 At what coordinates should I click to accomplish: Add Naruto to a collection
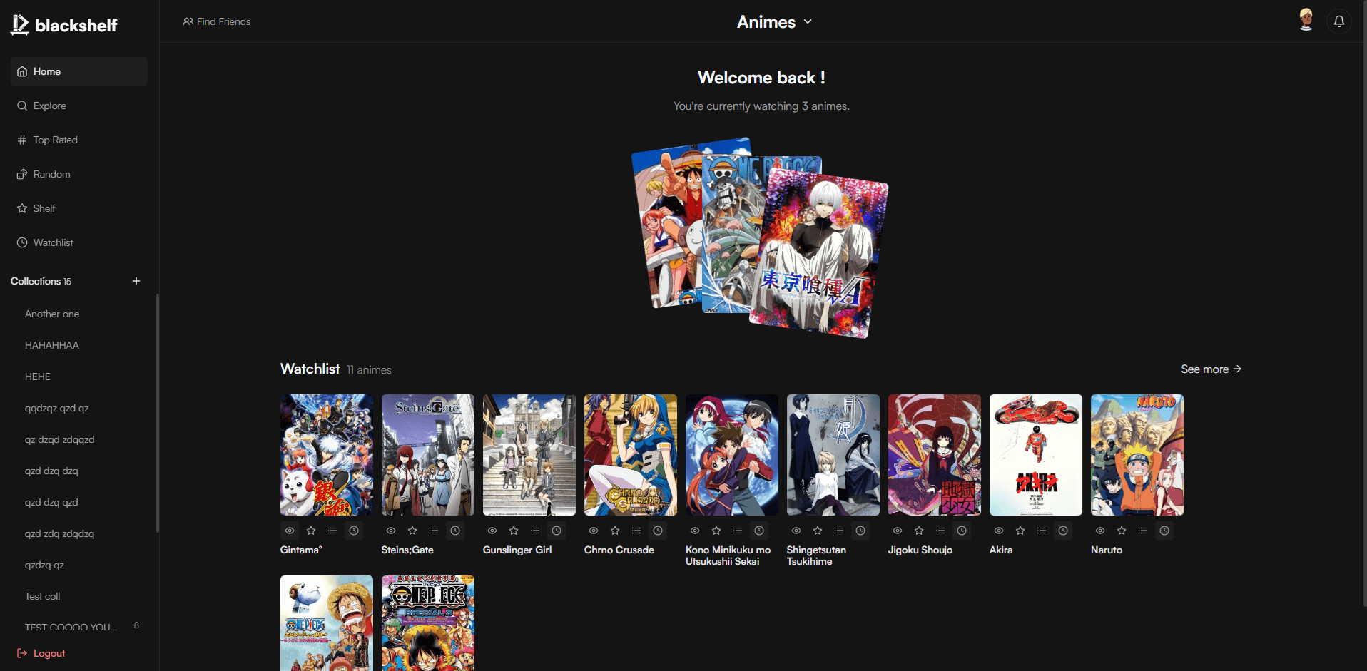1143,531
